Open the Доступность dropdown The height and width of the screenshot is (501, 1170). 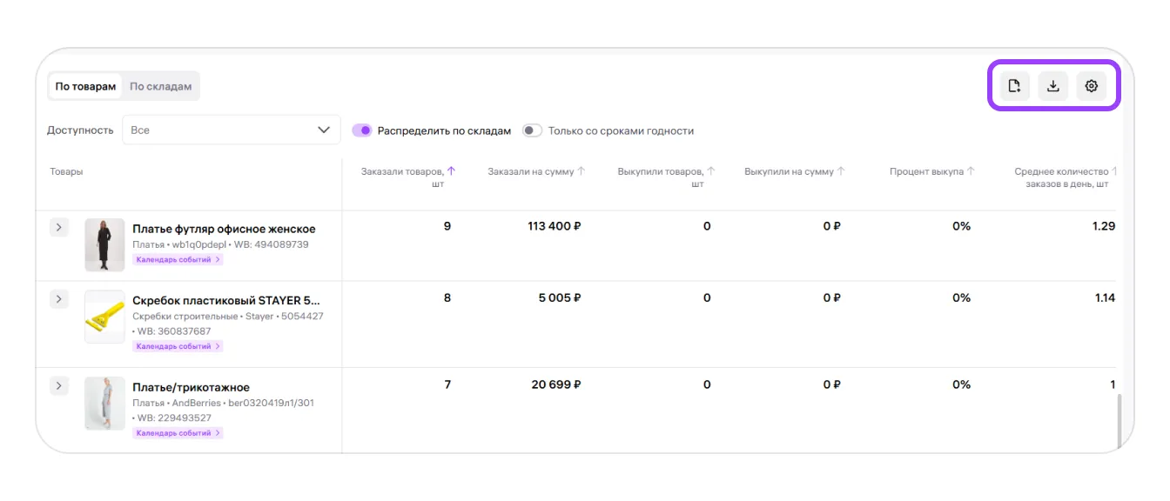231,130
